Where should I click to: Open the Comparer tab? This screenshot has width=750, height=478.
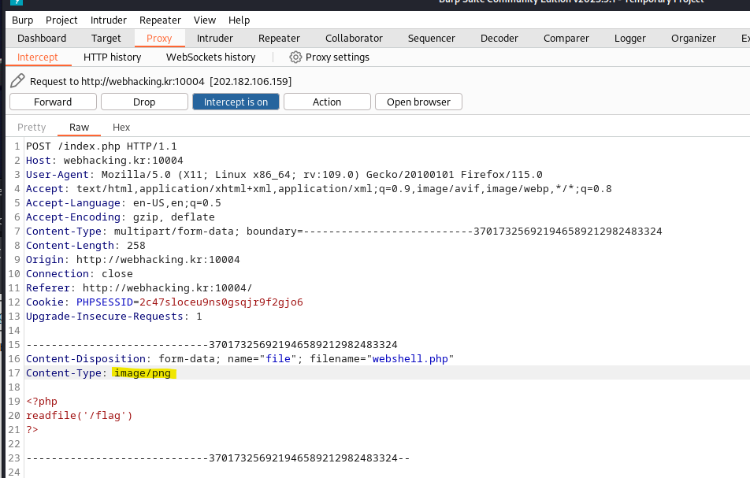(566, 39)
